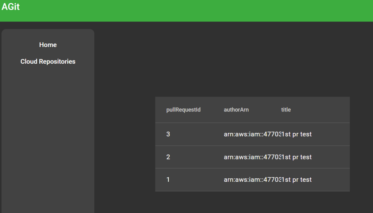
Task: Open the Home sidebar item
Action: pyautogui.click(x=48, y=45)
